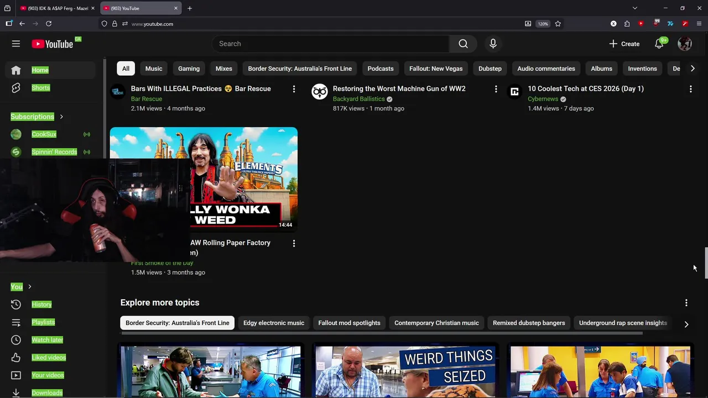Screen dimensions: 708x398
Task: Open the YouTube hamburger guide menu
Action: (16, 44)
